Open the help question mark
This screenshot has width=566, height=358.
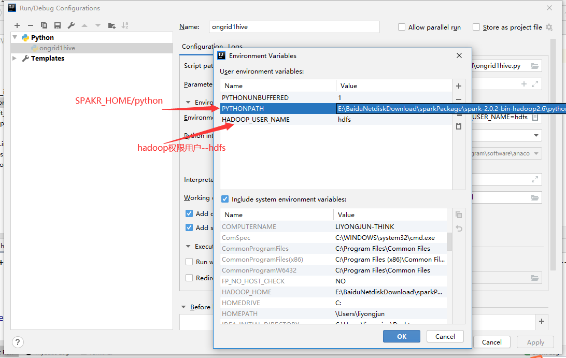18,342
